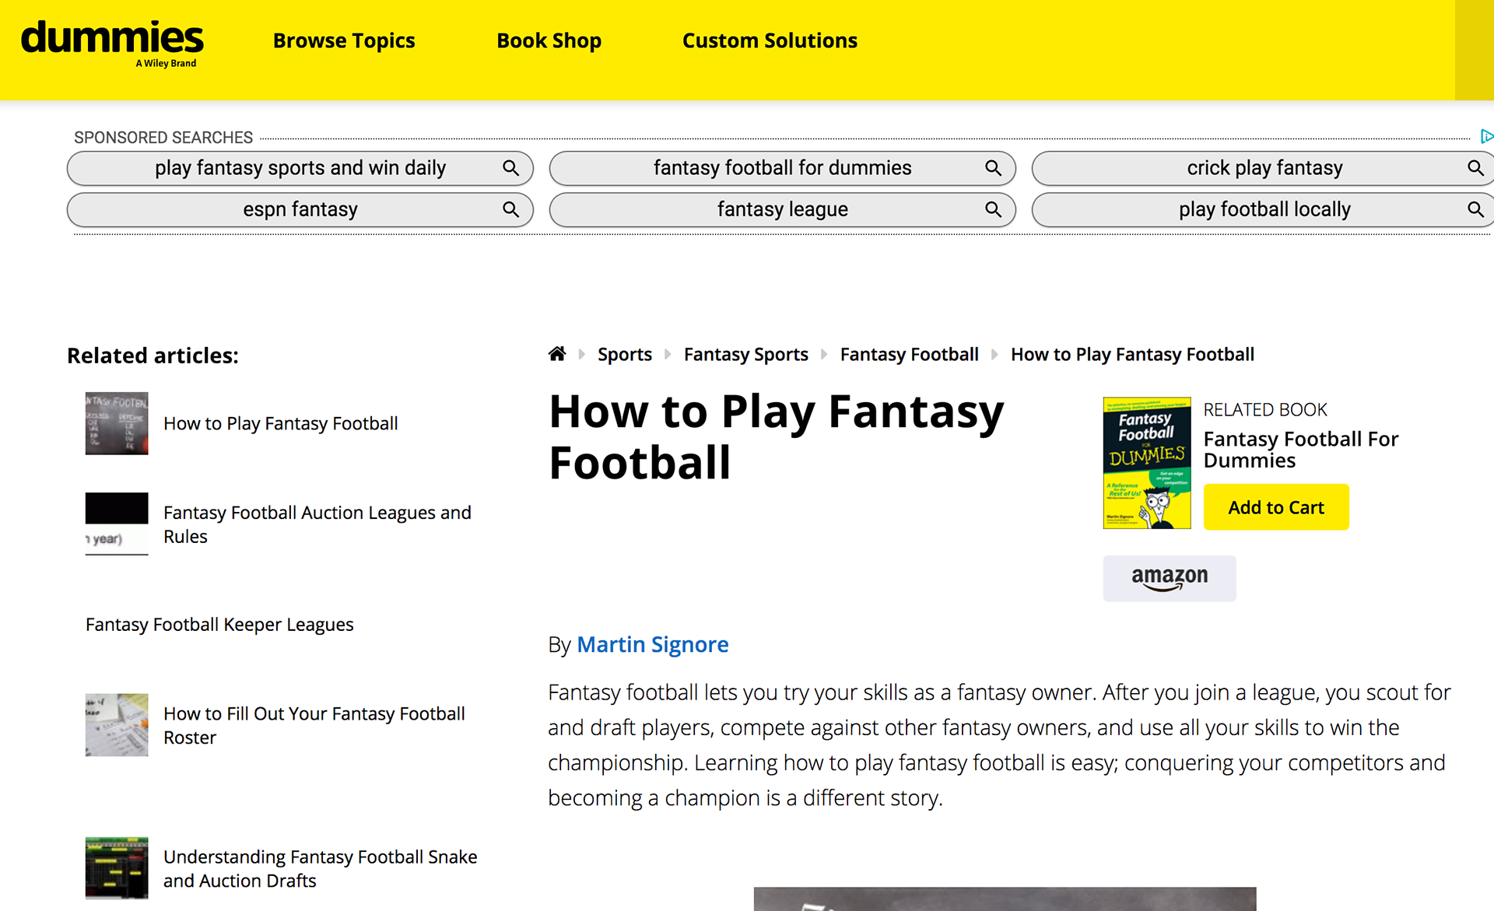Select sponsored search 'play football locally'
Viewport: 1494px width, 911px height.
(x=1264, y=210)
